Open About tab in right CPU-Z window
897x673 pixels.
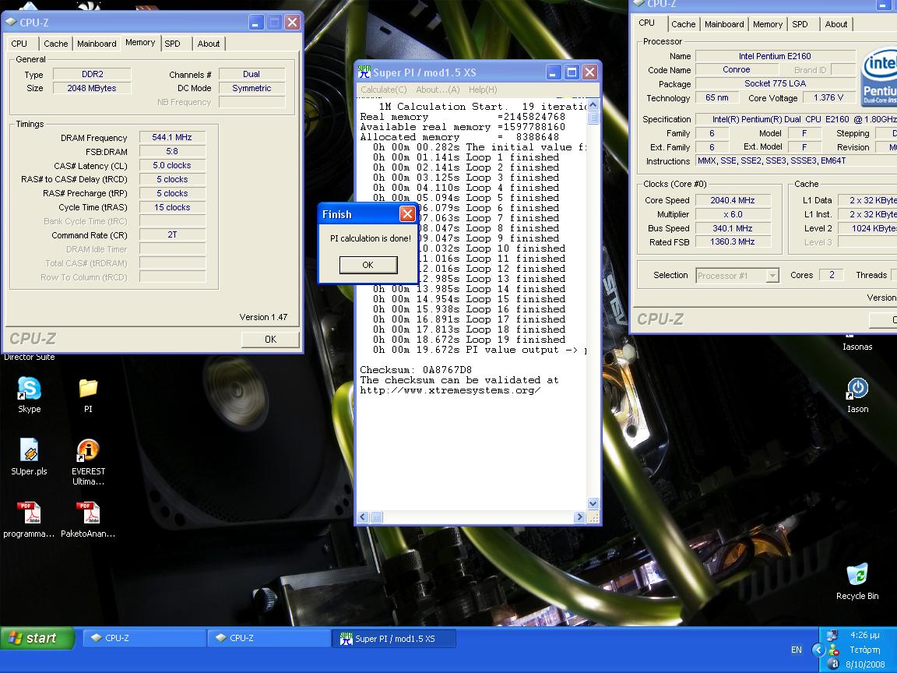point(835,24)
